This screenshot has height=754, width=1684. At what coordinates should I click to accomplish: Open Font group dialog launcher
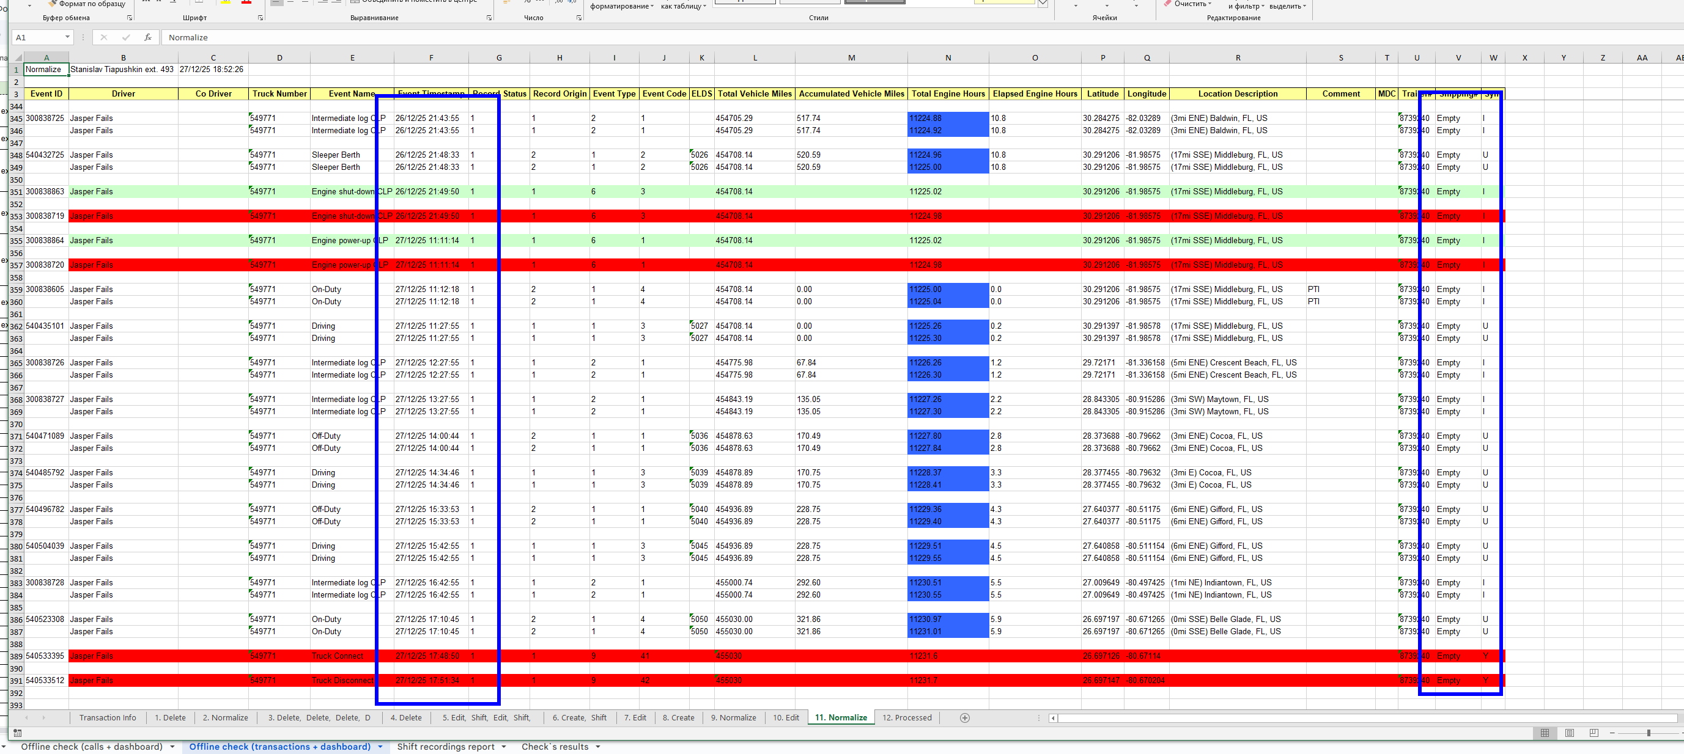pos(260,18)
